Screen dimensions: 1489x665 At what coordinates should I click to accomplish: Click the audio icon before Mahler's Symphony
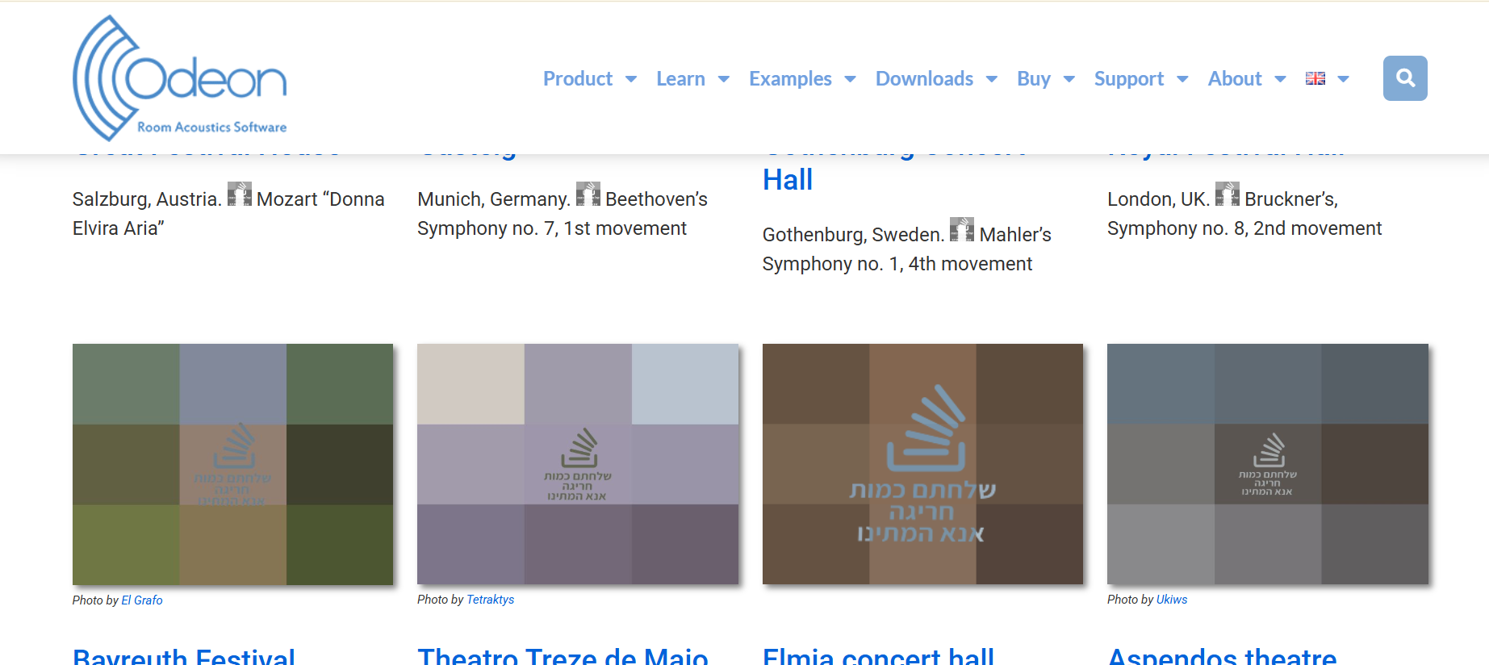tap(961, 230)
